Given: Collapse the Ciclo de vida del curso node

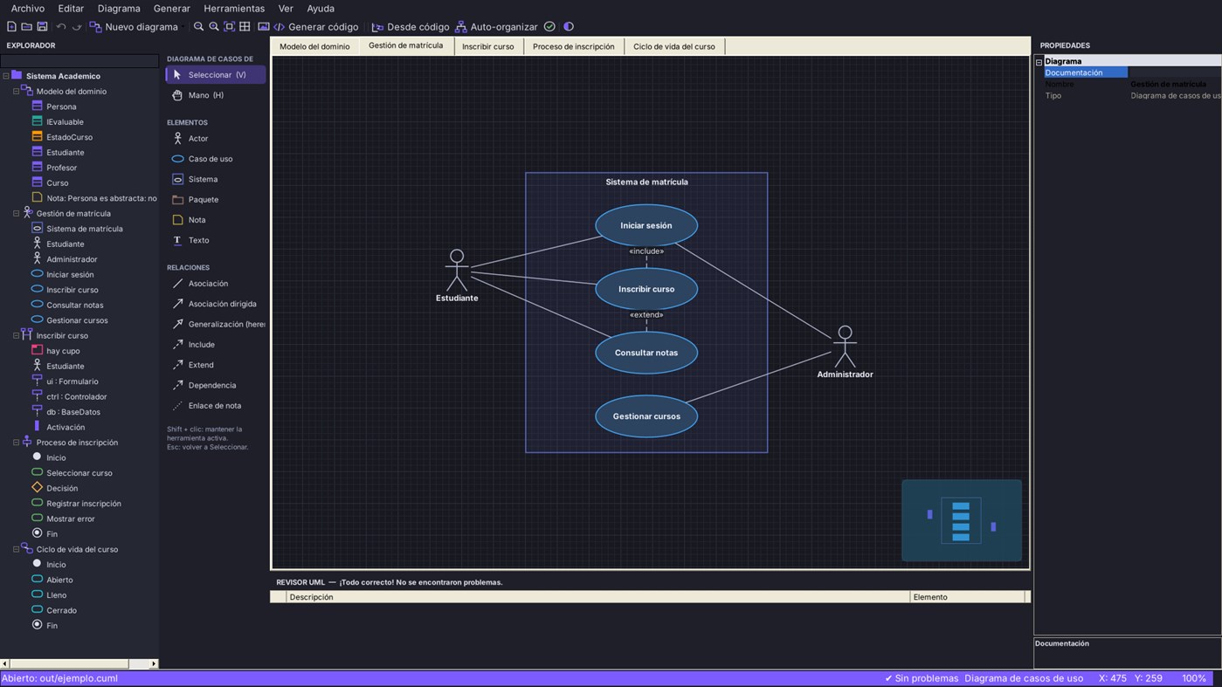Looking at the screenshot, I should tap(16, 549).
